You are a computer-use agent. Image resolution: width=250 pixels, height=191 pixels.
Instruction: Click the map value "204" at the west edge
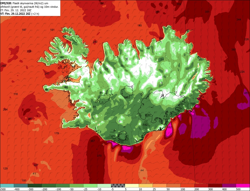pyautogui.click(x=5, y=109)
